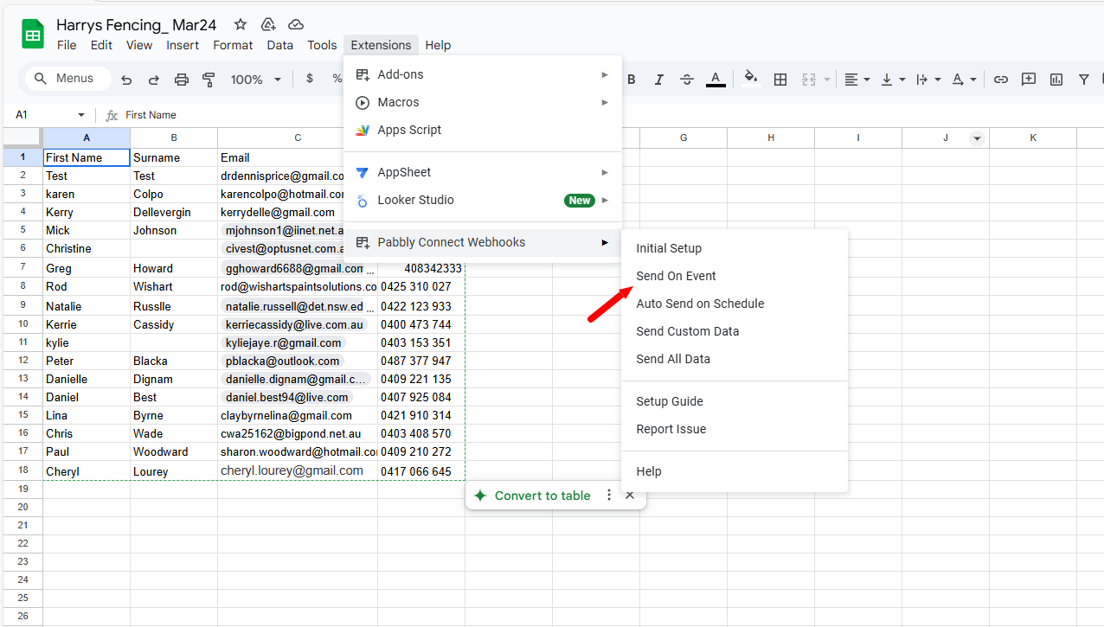
Task: Click the Google Sheets home icon
Action: [33, 35]
